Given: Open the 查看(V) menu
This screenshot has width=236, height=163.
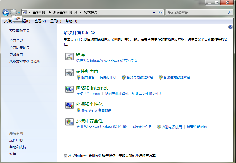Looking at the screenshot, I should [40, 21].
